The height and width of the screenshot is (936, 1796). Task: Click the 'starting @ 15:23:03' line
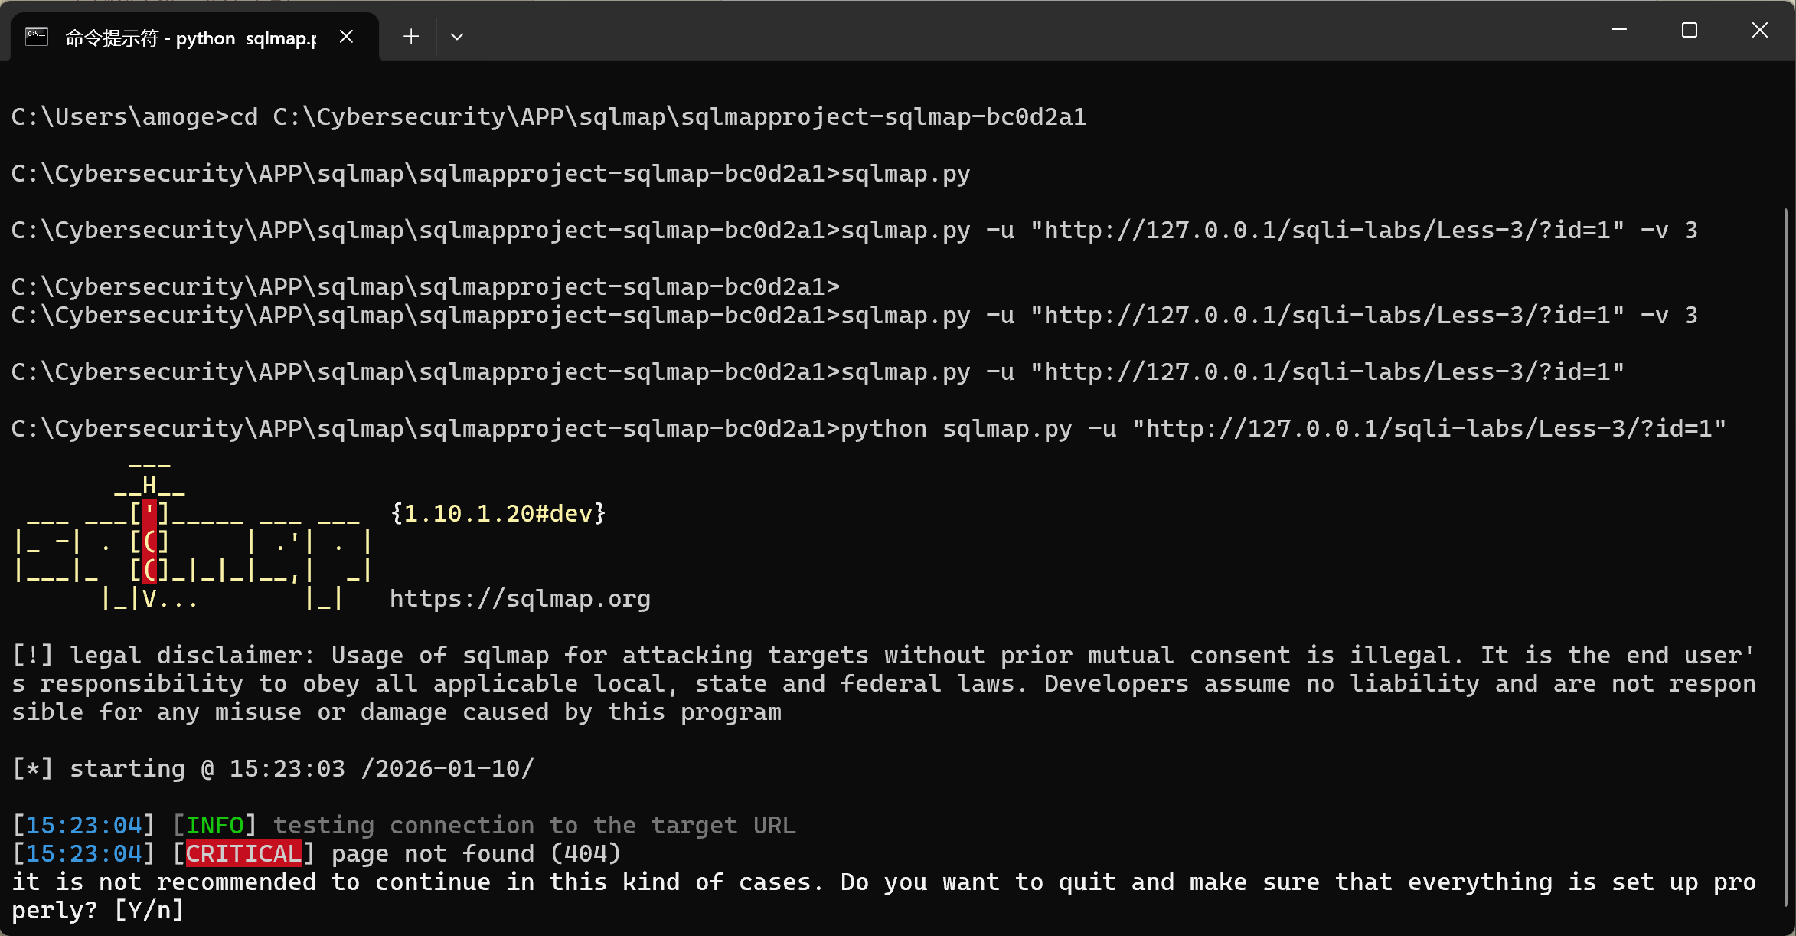273,769
